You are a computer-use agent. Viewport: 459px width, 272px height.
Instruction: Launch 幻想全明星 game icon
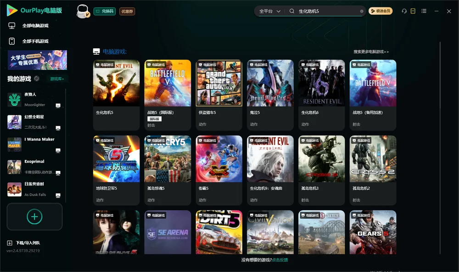point(14,122)
